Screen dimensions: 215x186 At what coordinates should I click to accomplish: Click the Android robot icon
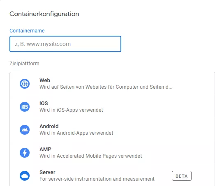click(x=25, y=130)
